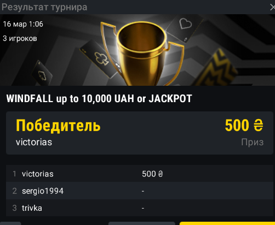
Task: Click the Приз label
Action: 253,142
